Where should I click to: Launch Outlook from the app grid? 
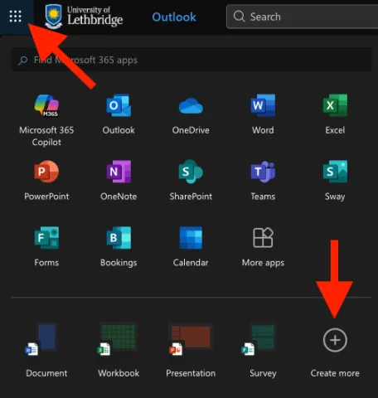pos(119,114)
